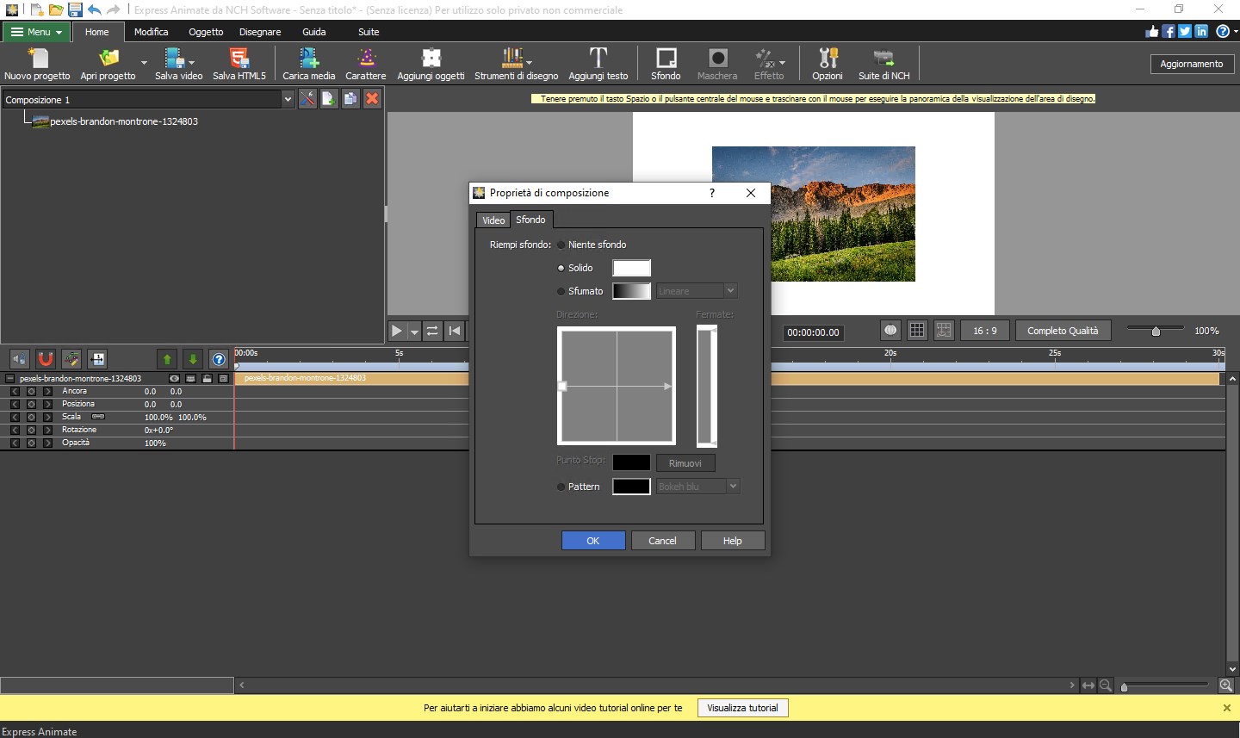Image resolution: width=1240 pixels, height=738 pixels.
Task: Click the red delete composition icon
Action: (x=372, y=99)
